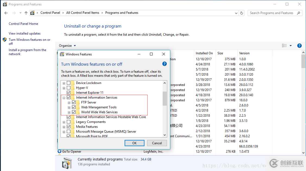Viewport: 306px width, 171px height.
Task: Expand the Hyper-V tree node
Action: (x=64, y=88)
